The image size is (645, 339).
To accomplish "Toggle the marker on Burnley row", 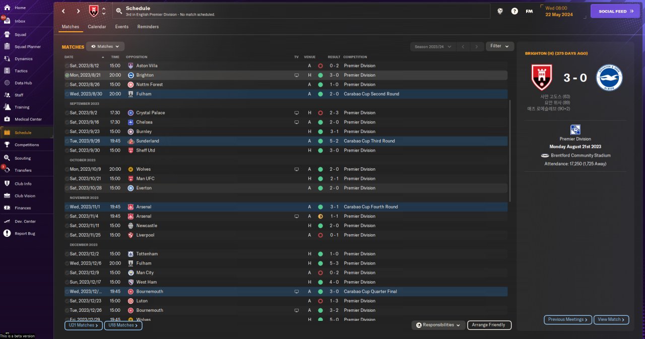I will 67,131.
